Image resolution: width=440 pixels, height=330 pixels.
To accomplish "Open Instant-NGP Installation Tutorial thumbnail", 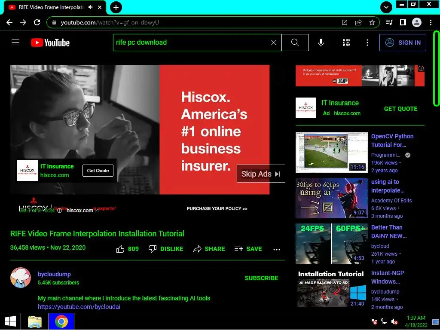I will click(332, 289).
